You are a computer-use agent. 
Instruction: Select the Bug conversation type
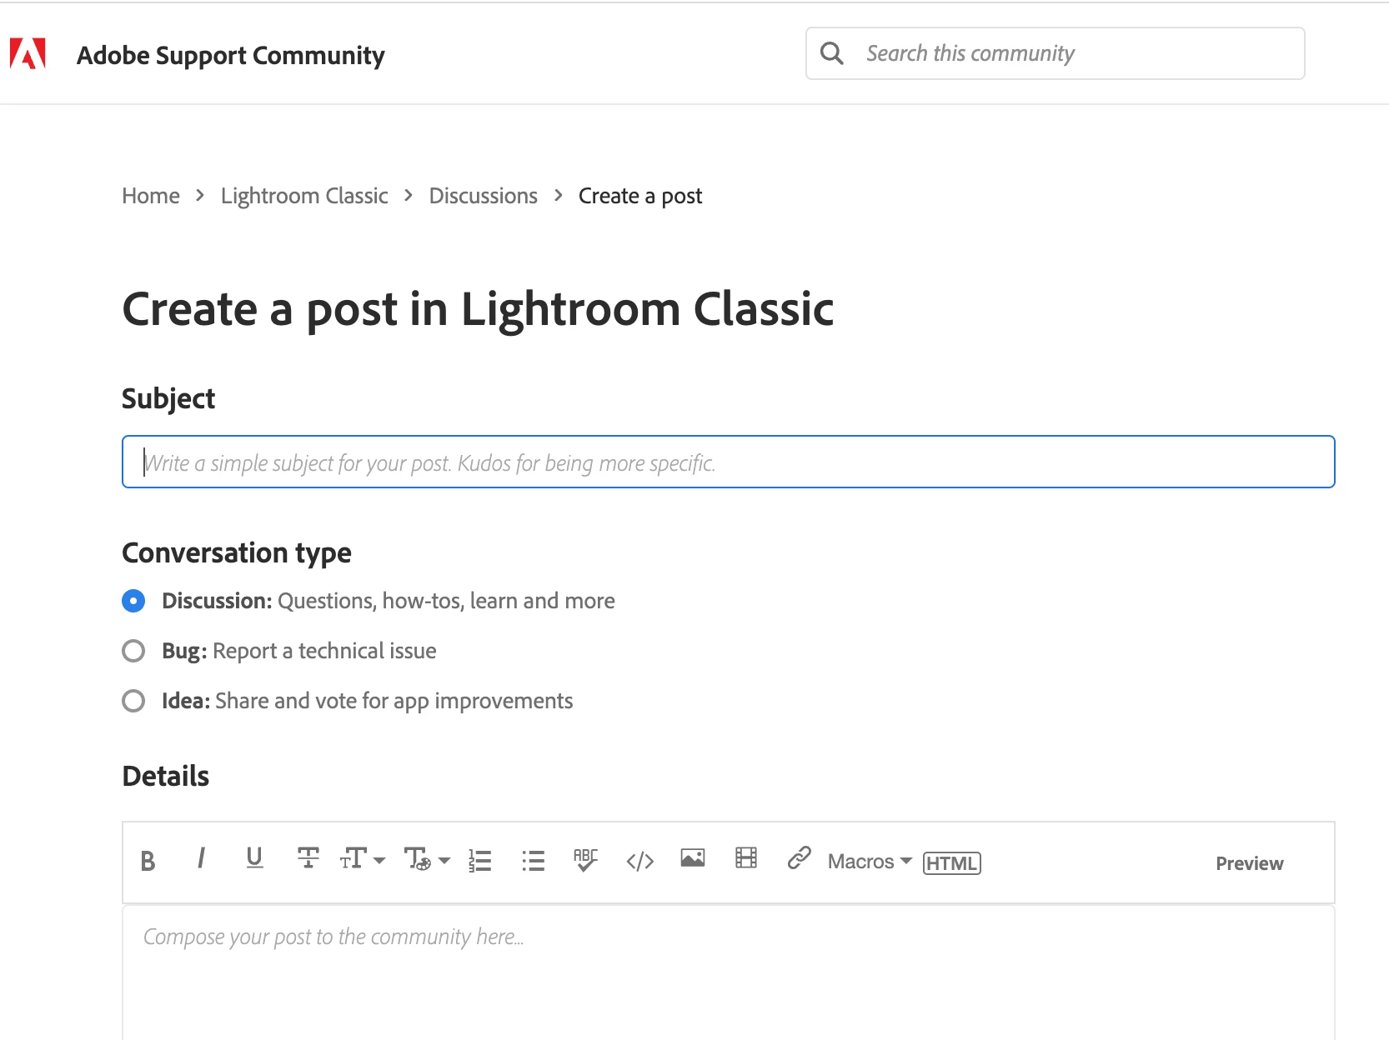(x=133, y=651)
